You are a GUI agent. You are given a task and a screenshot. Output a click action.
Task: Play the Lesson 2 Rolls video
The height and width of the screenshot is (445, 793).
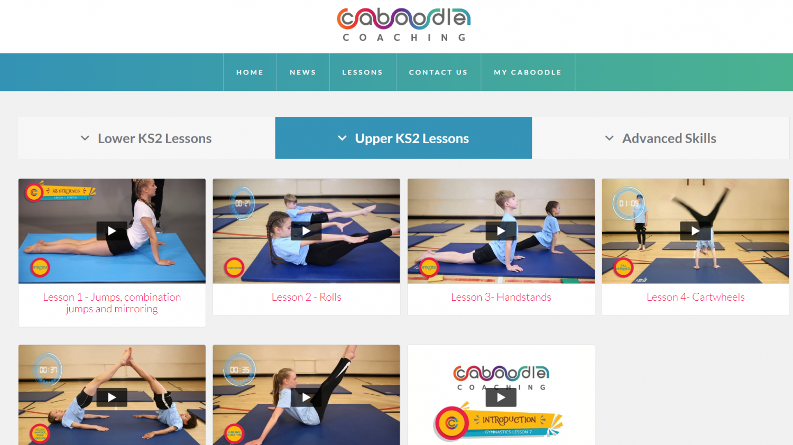coord(306,231)
